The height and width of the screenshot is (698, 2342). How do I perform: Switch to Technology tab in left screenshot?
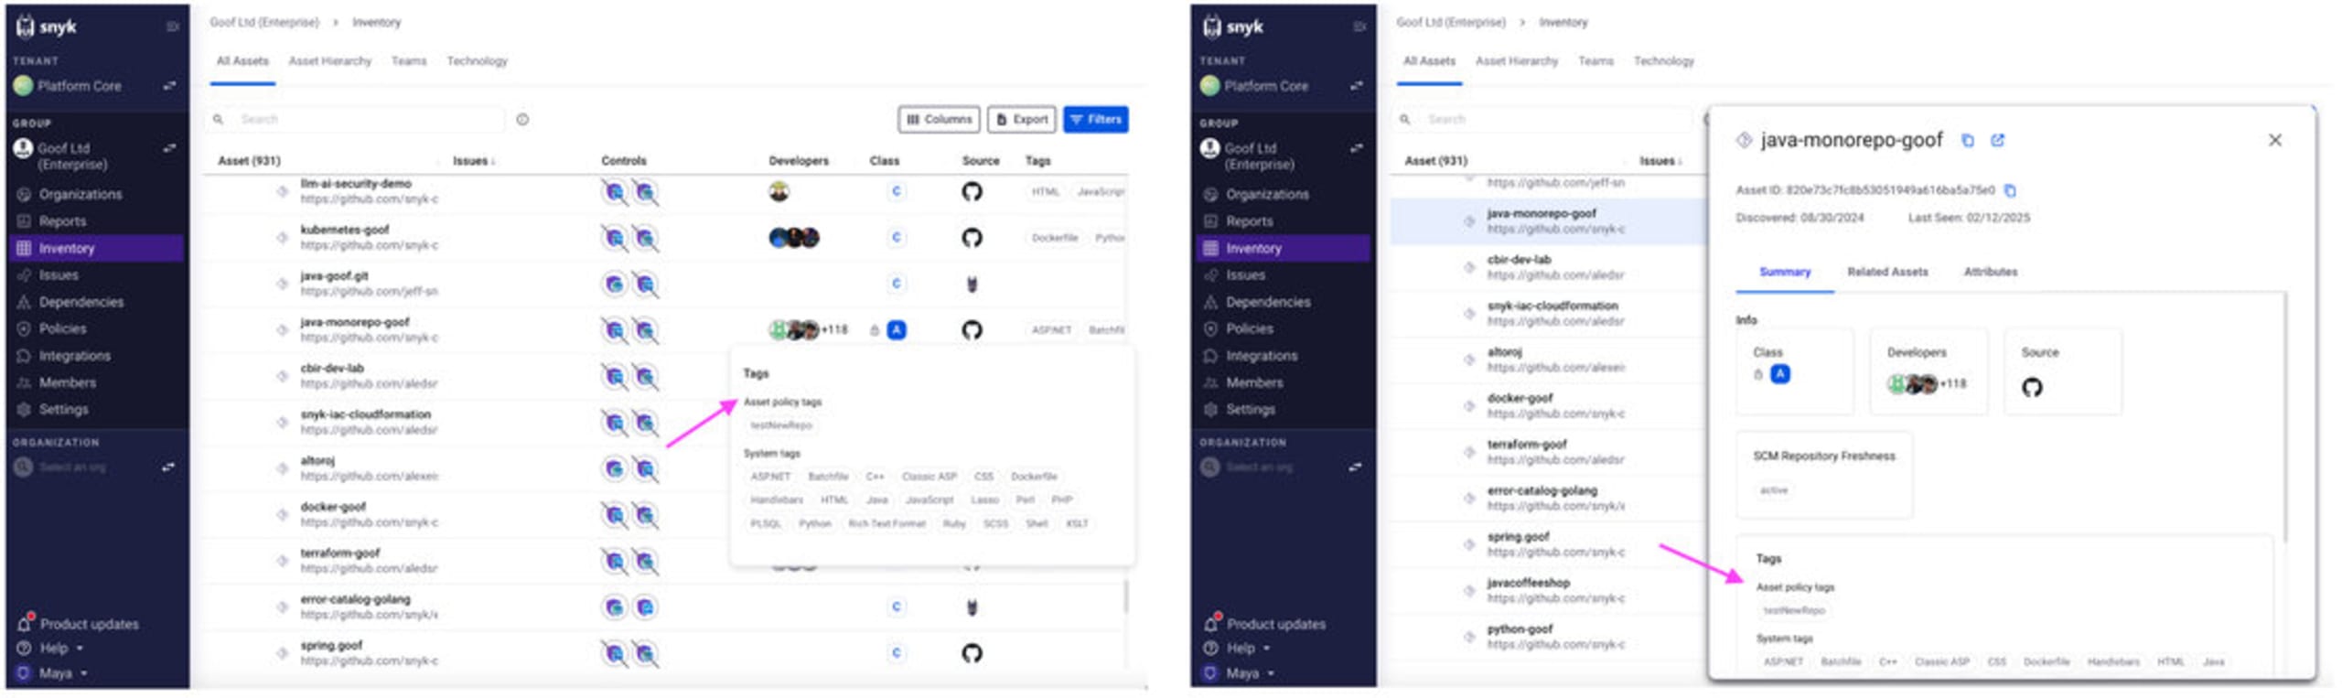477,61
